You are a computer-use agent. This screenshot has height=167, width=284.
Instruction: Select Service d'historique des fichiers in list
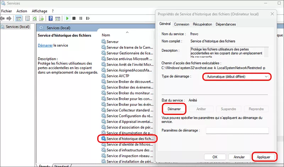click(130, 138)
